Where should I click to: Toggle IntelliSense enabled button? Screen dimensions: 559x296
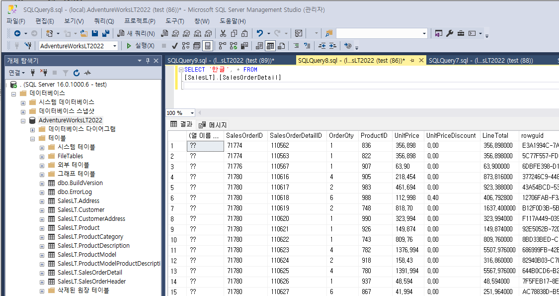coord(208,46)
